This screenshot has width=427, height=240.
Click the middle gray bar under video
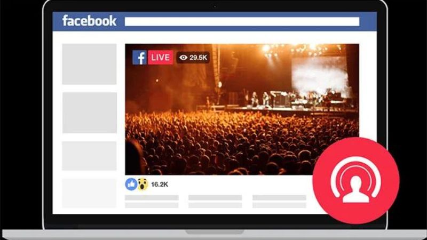click(215, 197)
